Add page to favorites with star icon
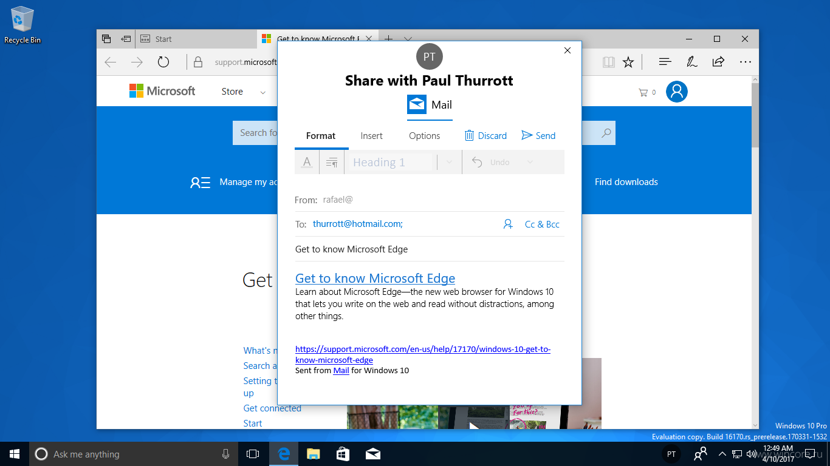Image resolution: width=830 pixels, height=466 pixels. 628,62
